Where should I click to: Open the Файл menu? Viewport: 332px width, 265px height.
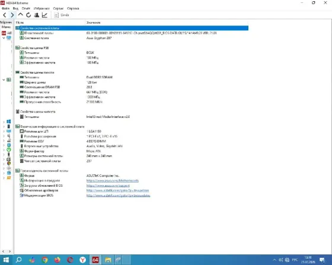(x=5, y=8)
